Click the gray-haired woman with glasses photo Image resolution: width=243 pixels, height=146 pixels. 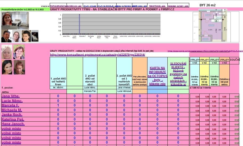(x=17, y=36)
